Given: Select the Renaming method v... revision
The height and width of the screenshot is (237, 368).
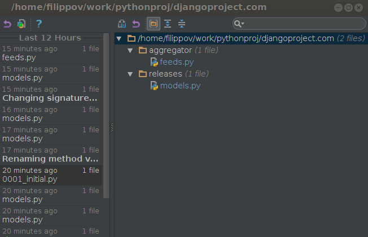Looking at the screenshot, I should click(x=51, y=155).
